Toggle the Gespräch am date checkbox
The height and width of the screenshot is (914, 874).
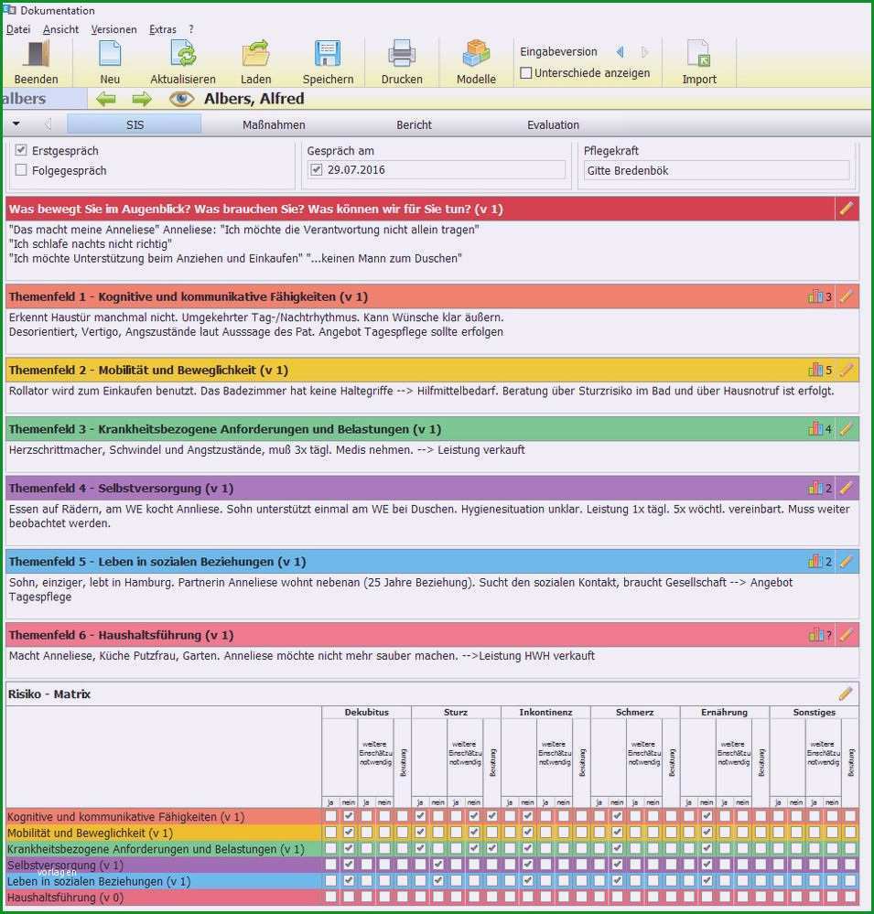click(316, 169)
